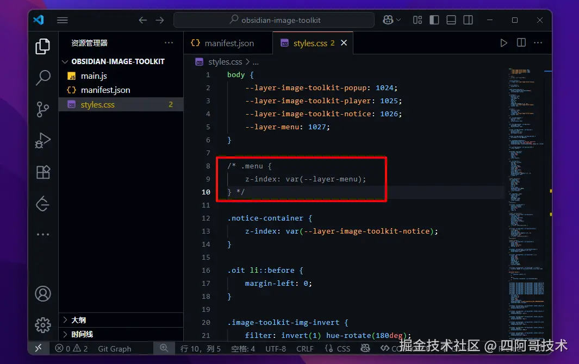This screenshot has height=364, width=579.
Task: Click the zoom magnifier status bar icon
Action: (164, 348)
